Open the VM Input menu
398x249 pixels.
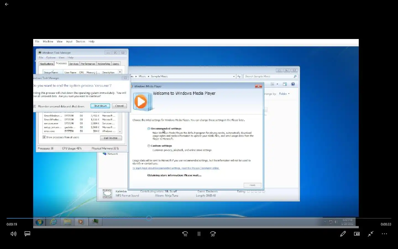pos(69,41)
